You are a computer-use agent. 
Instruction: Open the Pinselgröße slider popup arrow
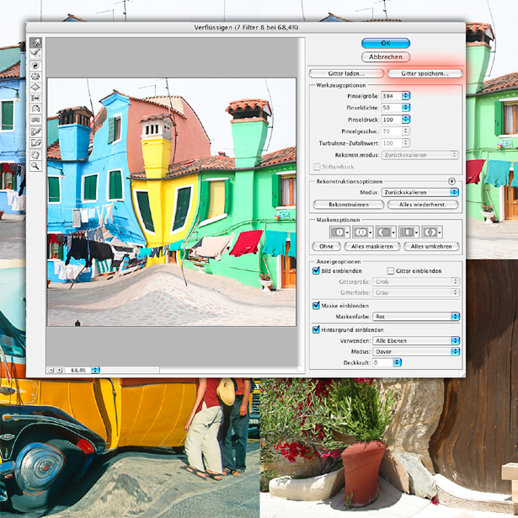407,96
